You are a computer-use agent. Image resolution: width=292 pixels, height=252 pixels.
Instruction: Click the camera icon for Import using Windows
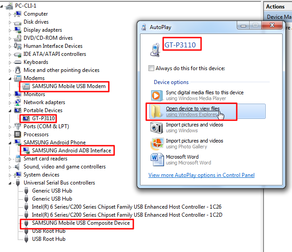pyautogui.click(x=157, y=128)
